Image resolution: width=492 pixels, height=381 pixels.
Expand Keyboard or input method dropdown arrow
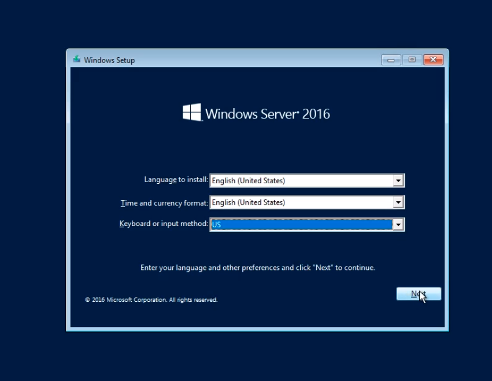398,225
